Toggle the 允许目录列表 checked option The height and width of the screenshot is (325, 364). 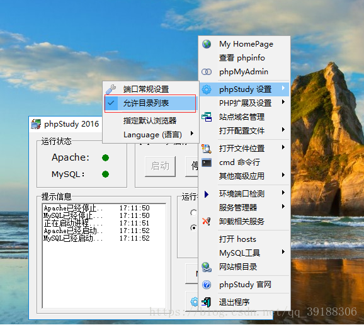(x=150, y=103)
